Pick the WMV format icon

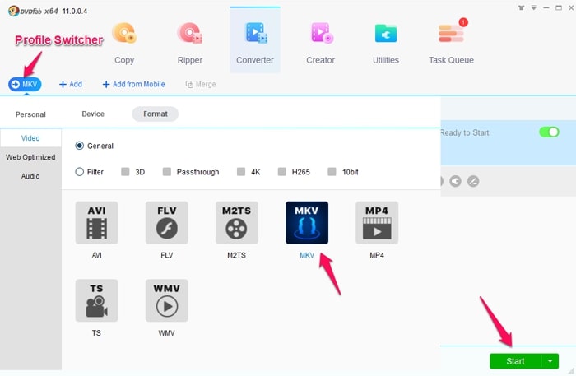tap(167, 301)
